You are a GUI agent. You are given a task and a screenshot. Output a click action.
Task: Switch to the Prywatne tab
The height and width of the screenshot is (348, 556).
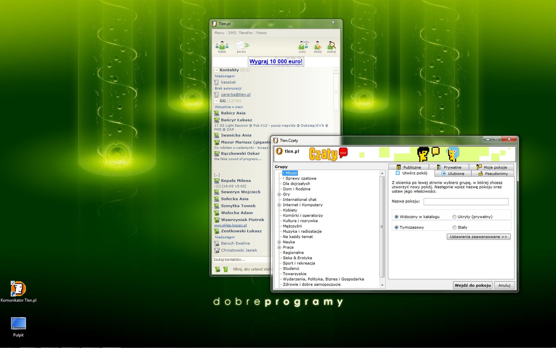coord(449,167)
